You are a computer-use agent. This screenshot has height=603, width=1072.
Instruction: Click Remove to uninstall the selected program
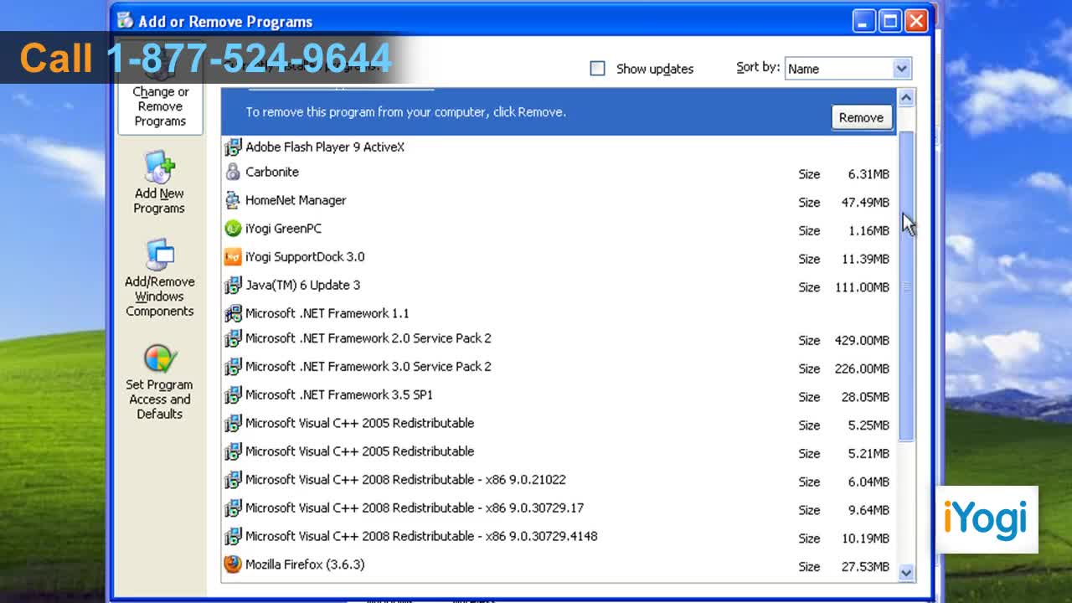click(x=861, y=117)
